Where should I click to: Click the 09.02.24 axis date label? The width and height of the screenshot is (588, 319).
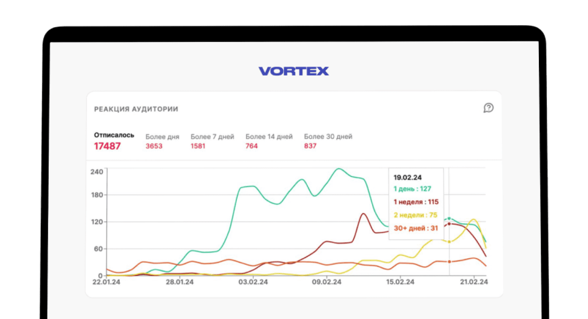click(x=327, y=282)
